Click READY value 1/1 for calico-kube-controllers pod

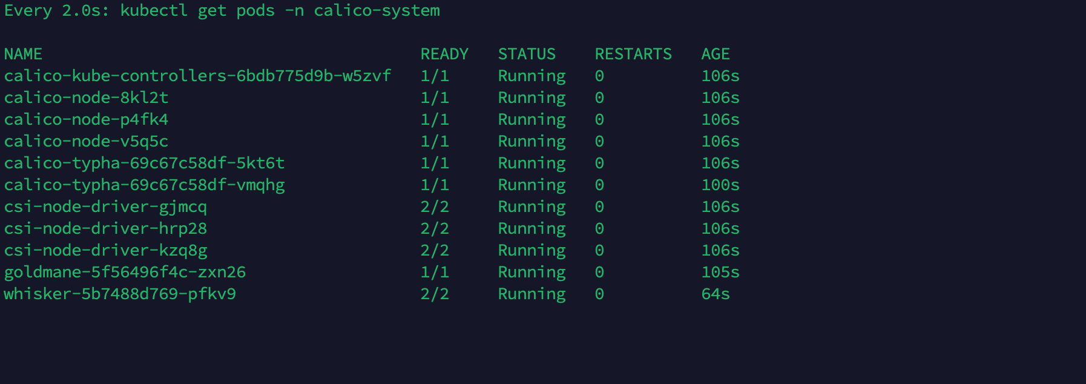click(x=435, y=76)
